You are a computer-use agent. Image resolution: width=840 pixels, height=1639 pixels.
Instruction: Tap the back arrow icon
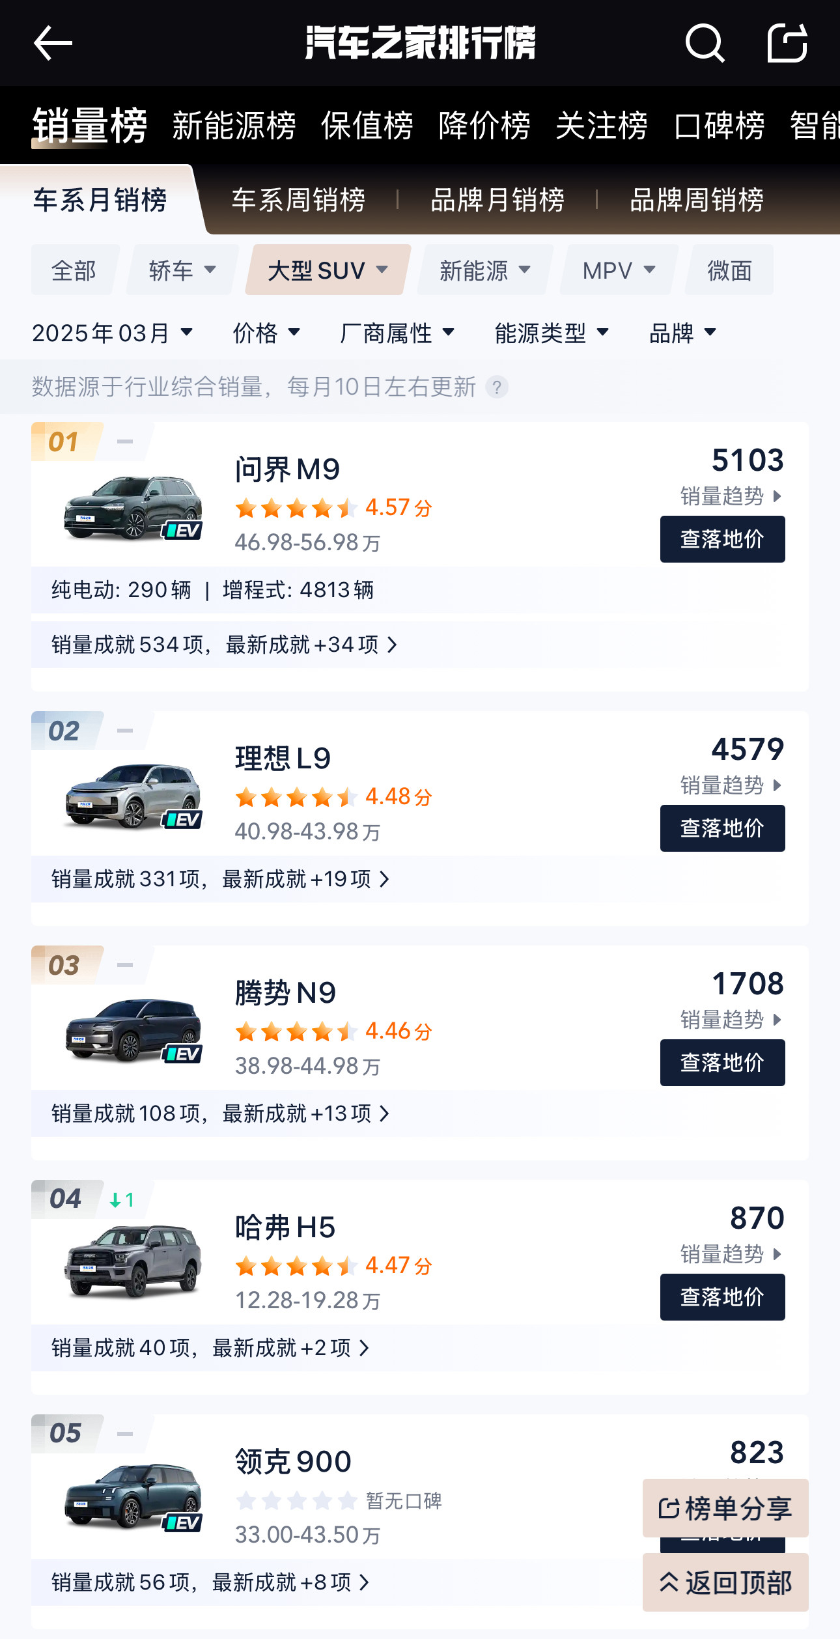(53, 44)
